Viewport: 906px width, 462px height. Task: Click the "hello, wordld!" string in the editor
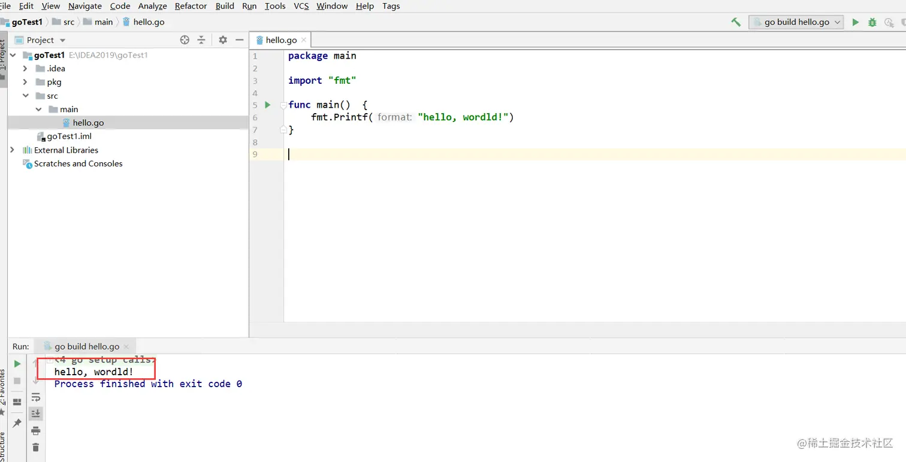(x=463, y=117)
